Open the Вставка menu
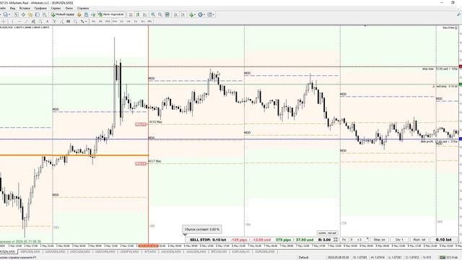Screen dimensions: 462x260 (x=25, y=8)
